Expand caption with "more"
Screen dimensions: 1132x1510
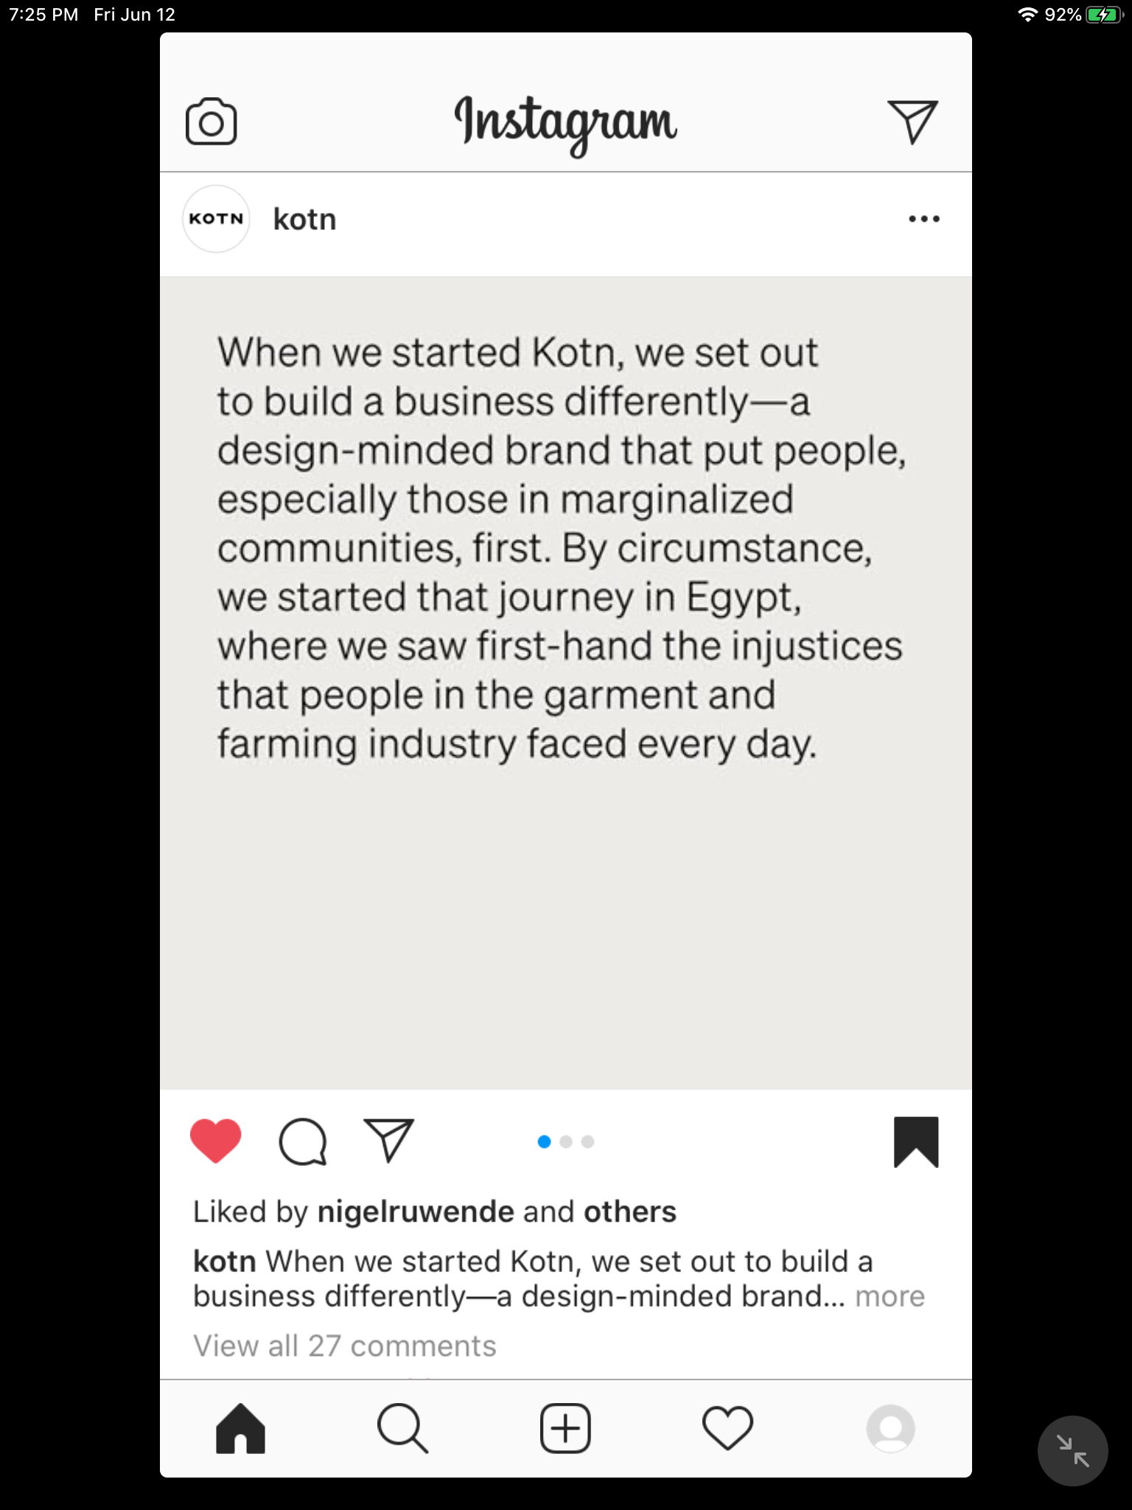tap(890, 1297)
